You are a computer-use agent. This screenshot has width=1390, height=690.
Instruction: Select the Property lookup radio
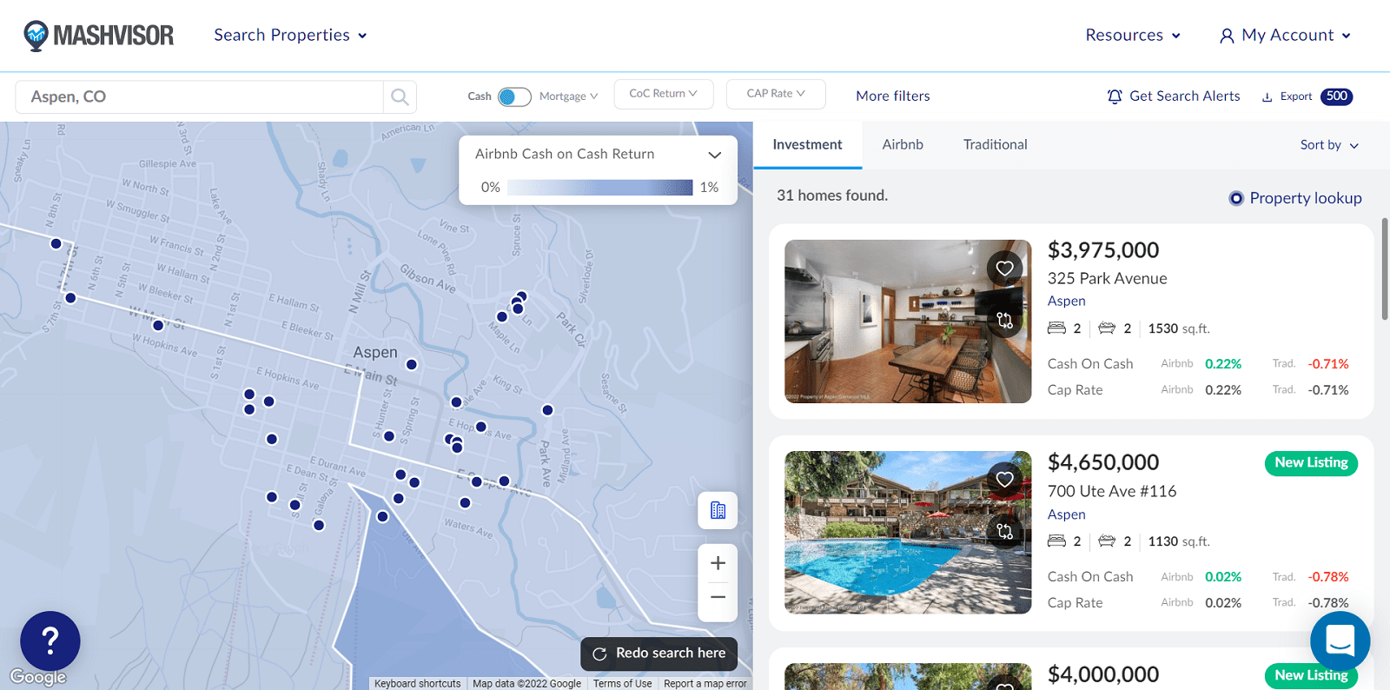pyautogui.click(x=1236, y=198)
